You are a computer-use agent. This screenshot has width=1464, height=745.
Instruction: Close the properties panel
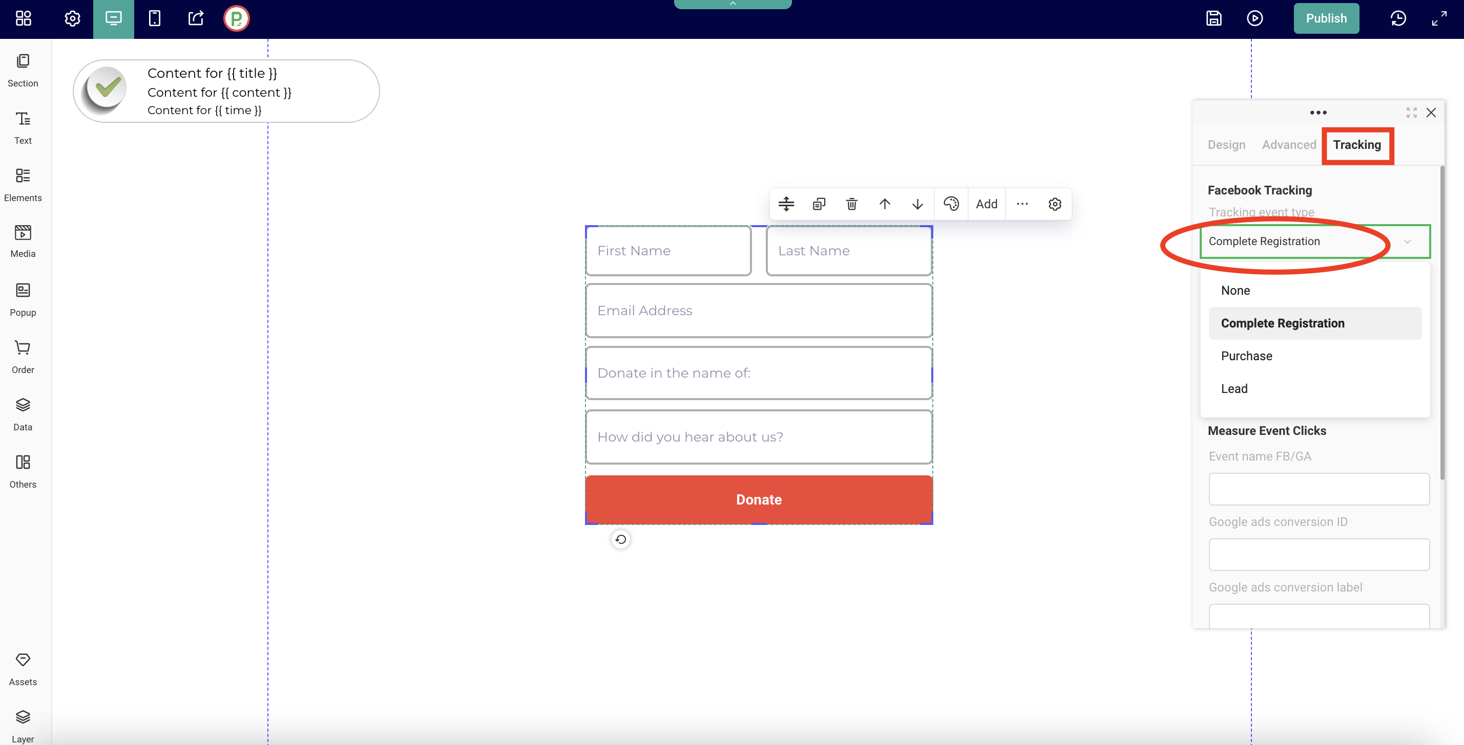(x=1431, y=113)
